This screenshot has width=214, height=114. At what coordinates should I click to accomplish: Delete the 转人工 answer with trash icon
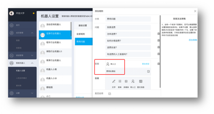tap(158, 64)
